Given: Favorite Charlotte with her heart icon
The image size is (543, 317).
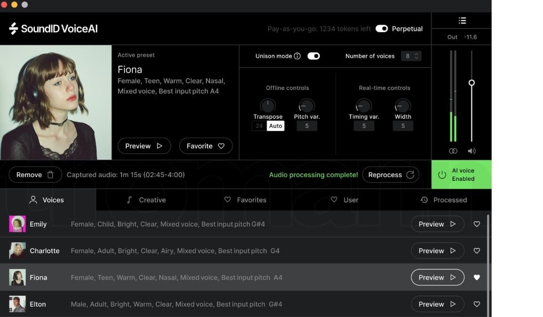Looking at the screenshot, I should 477,251.
